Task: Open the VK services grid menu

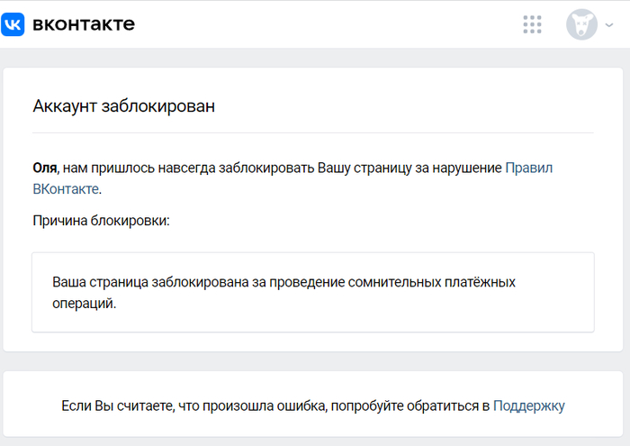Action: click(532, 24)
